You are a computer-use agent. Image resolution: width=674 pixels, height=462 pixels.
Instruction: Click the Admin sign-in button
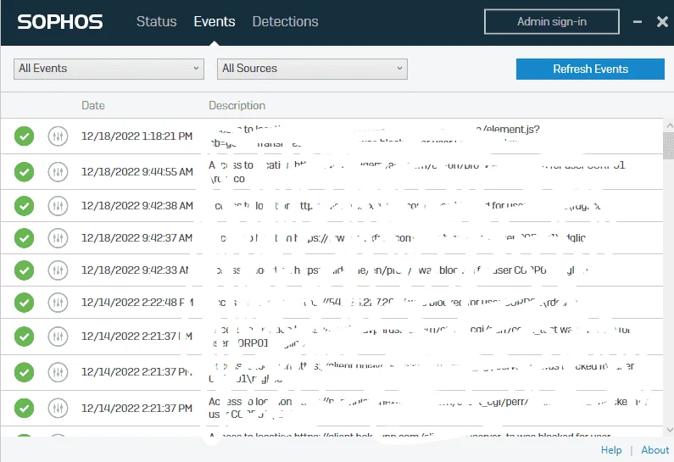552,21
